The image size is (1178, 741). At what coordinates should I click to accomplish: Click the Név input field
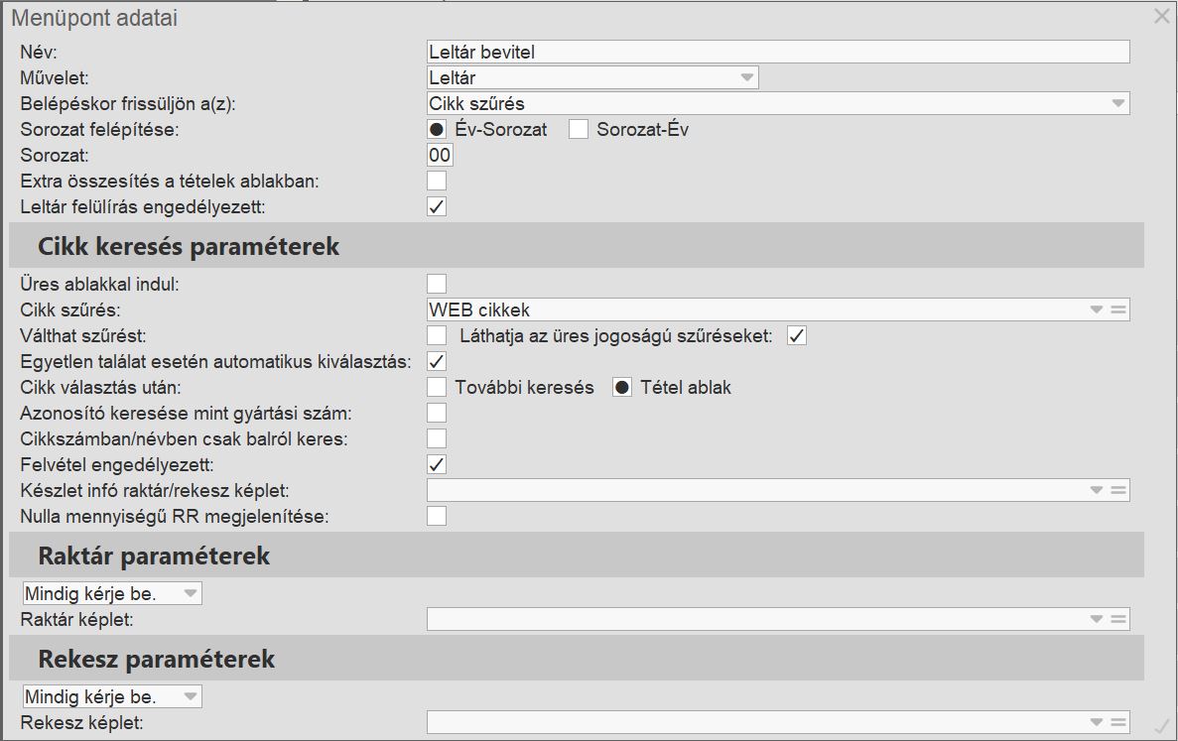pos(778,52)
